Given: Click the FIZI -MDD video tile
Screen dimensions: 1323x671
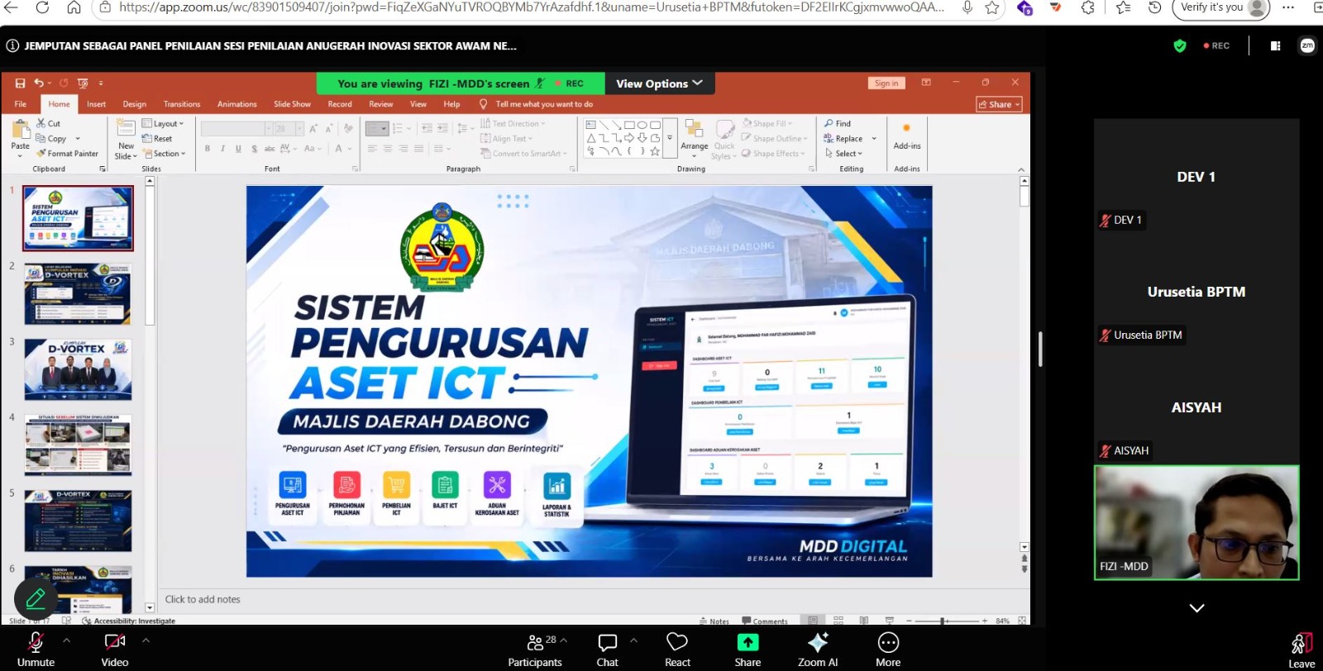Looking at the screenshot, I should tap(1196, 522).
